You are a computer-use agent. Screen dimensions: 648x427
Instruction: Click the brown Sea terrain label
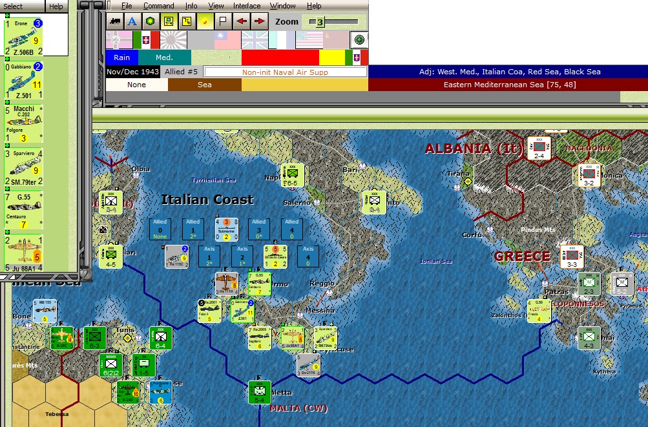(x=205, y=85)
